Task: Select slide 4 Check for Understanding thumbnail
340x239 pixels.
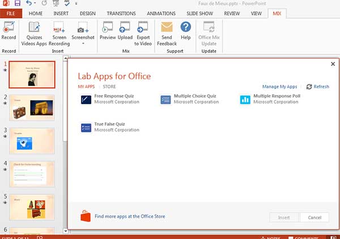Action: pos(32,174)
